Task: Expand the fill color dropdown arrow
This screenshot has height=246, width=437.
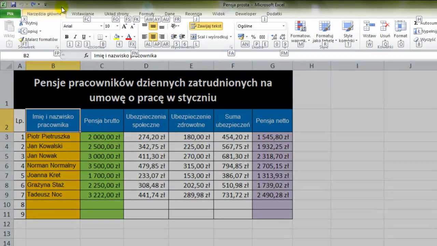Action: tap(123, 37)
